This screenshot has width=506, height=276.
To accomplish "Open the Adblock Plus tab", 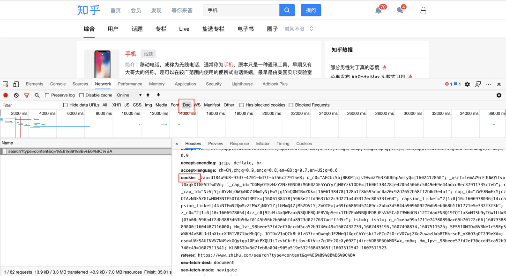I will pyautogui.click(x=275, y=84).
